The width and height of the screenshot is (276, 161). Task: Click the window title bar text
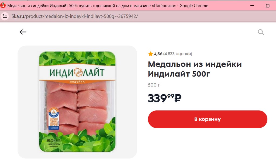108,6
